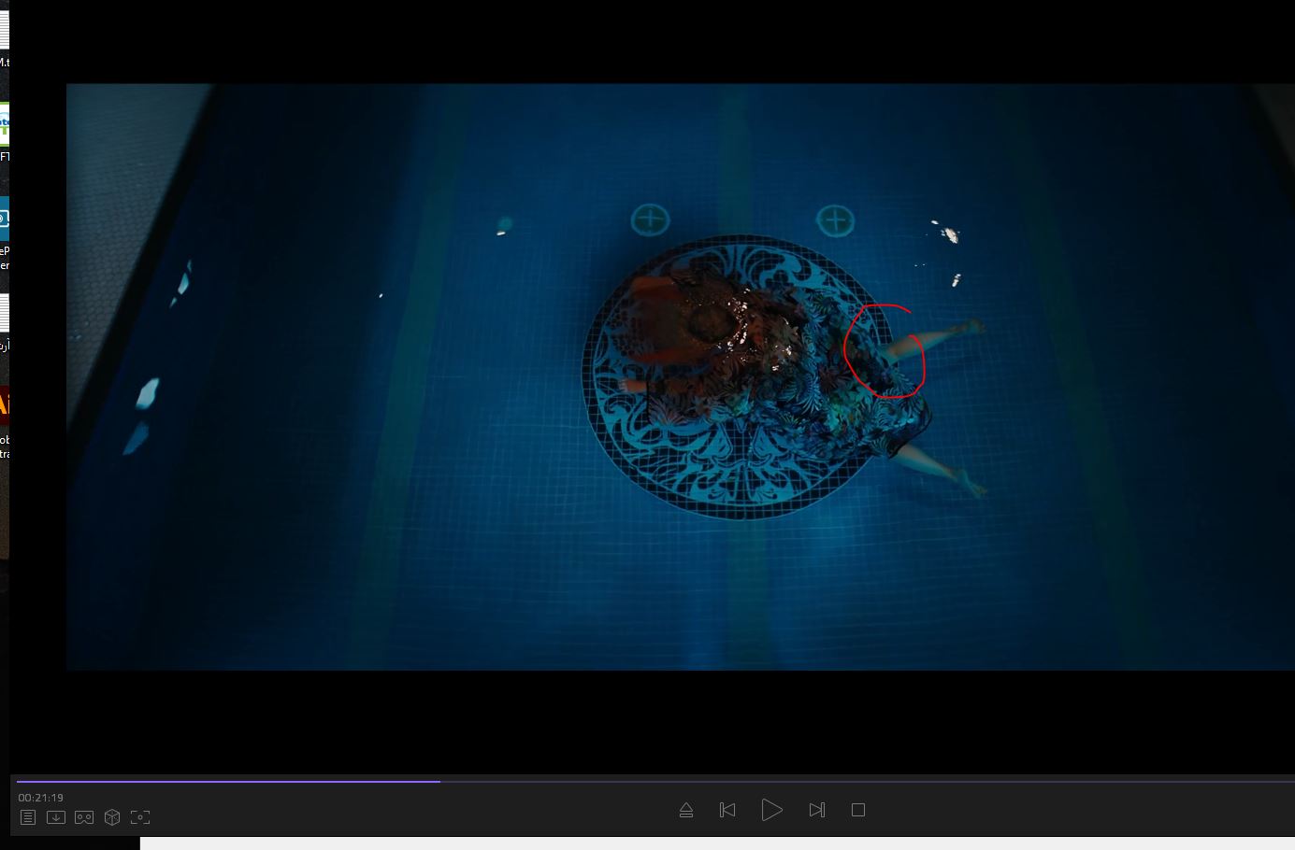
Task: Open a file with the eject button
Action: 686,810
